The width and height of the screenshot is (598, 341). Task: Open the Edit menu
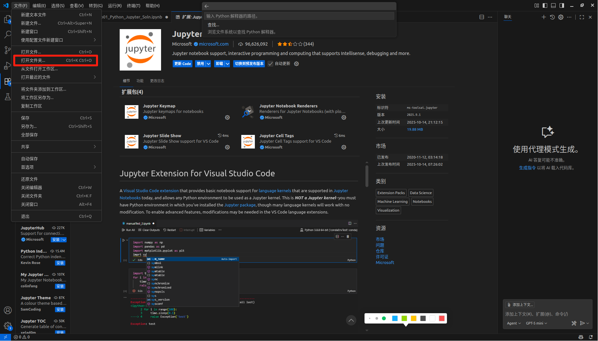coord(39,5)
